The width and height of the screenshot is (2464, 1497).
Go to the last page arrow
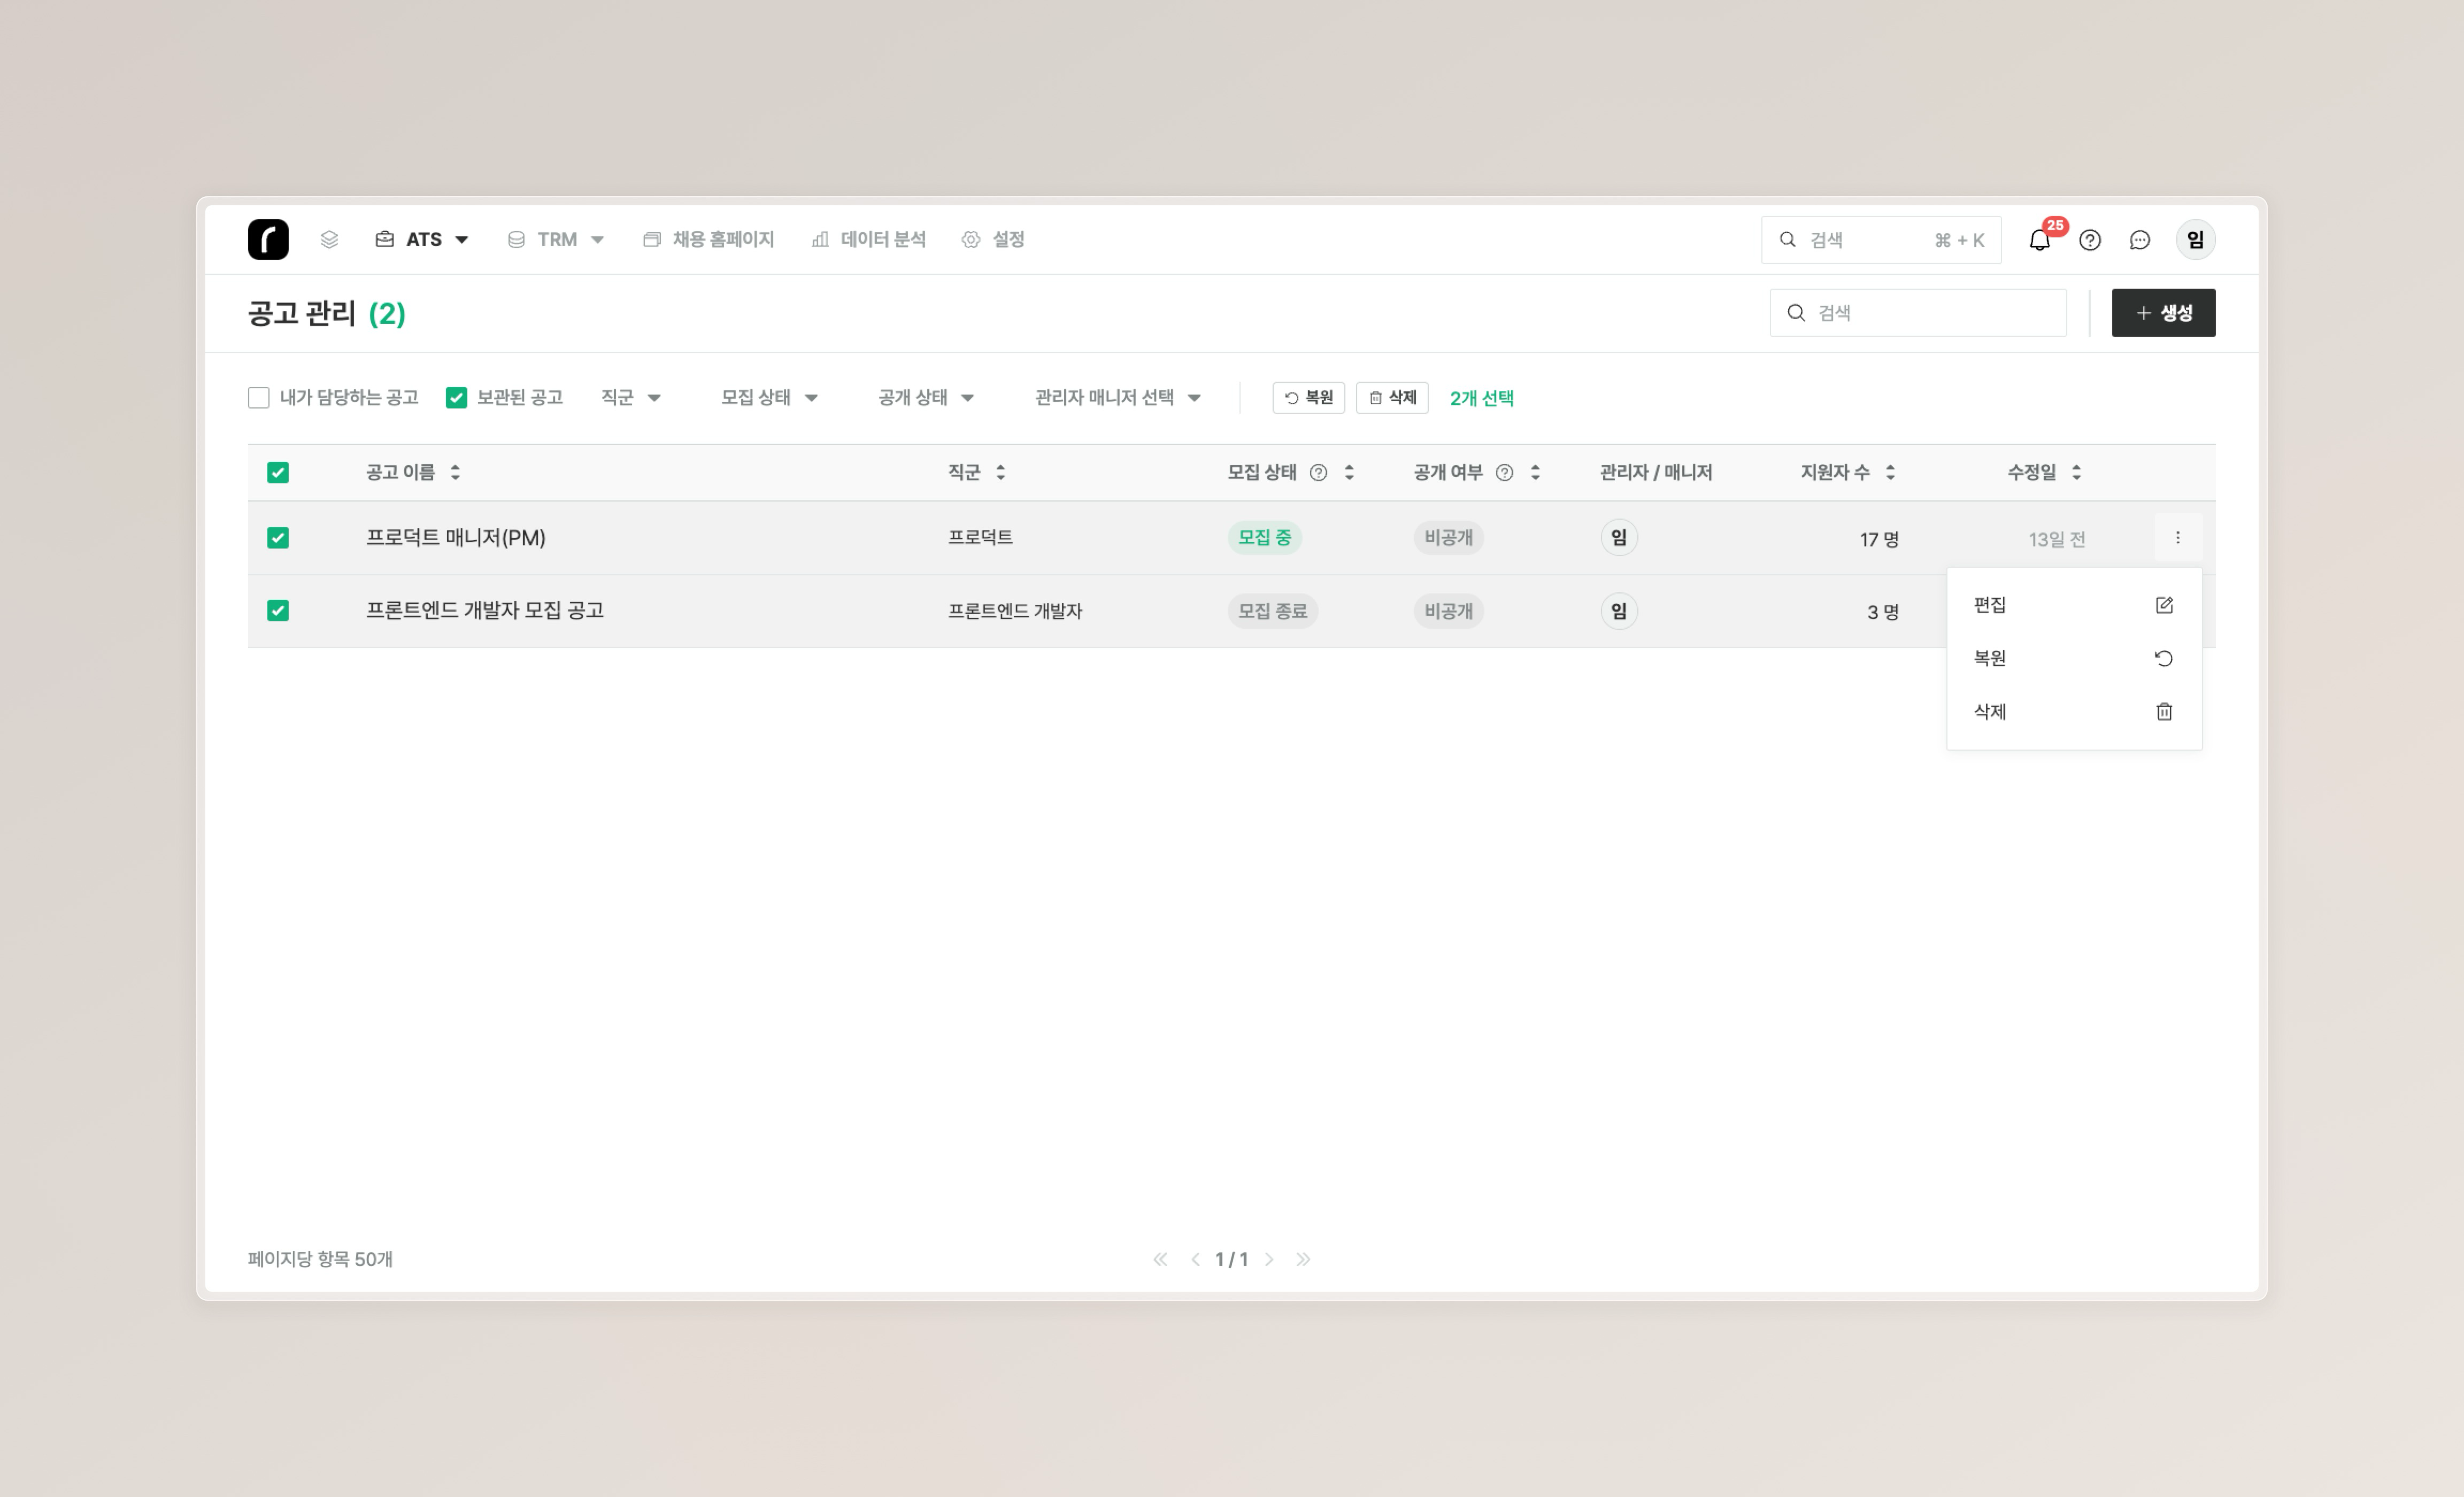tap(1303, 1260)
